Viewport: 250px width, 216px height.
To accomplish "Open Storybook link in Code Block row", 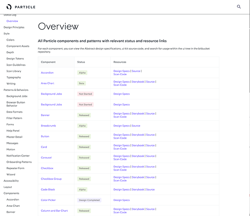I will click(138, 190).
